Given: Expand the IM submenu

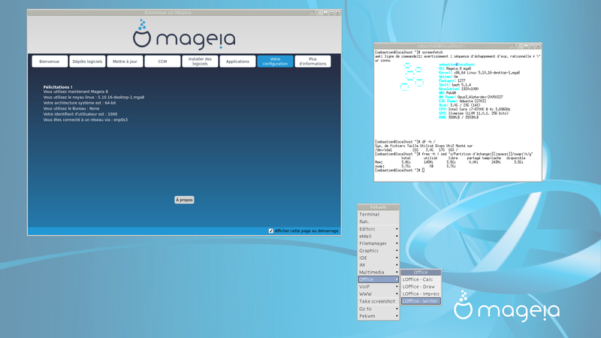Looking at the screenshot, I should click(x=379, y=265).
